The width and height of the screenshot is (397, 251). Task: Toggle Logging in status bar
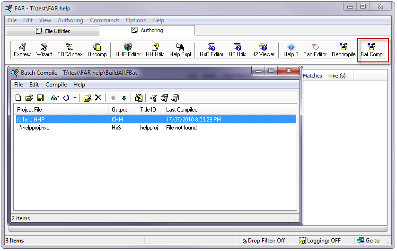(320, 241)
